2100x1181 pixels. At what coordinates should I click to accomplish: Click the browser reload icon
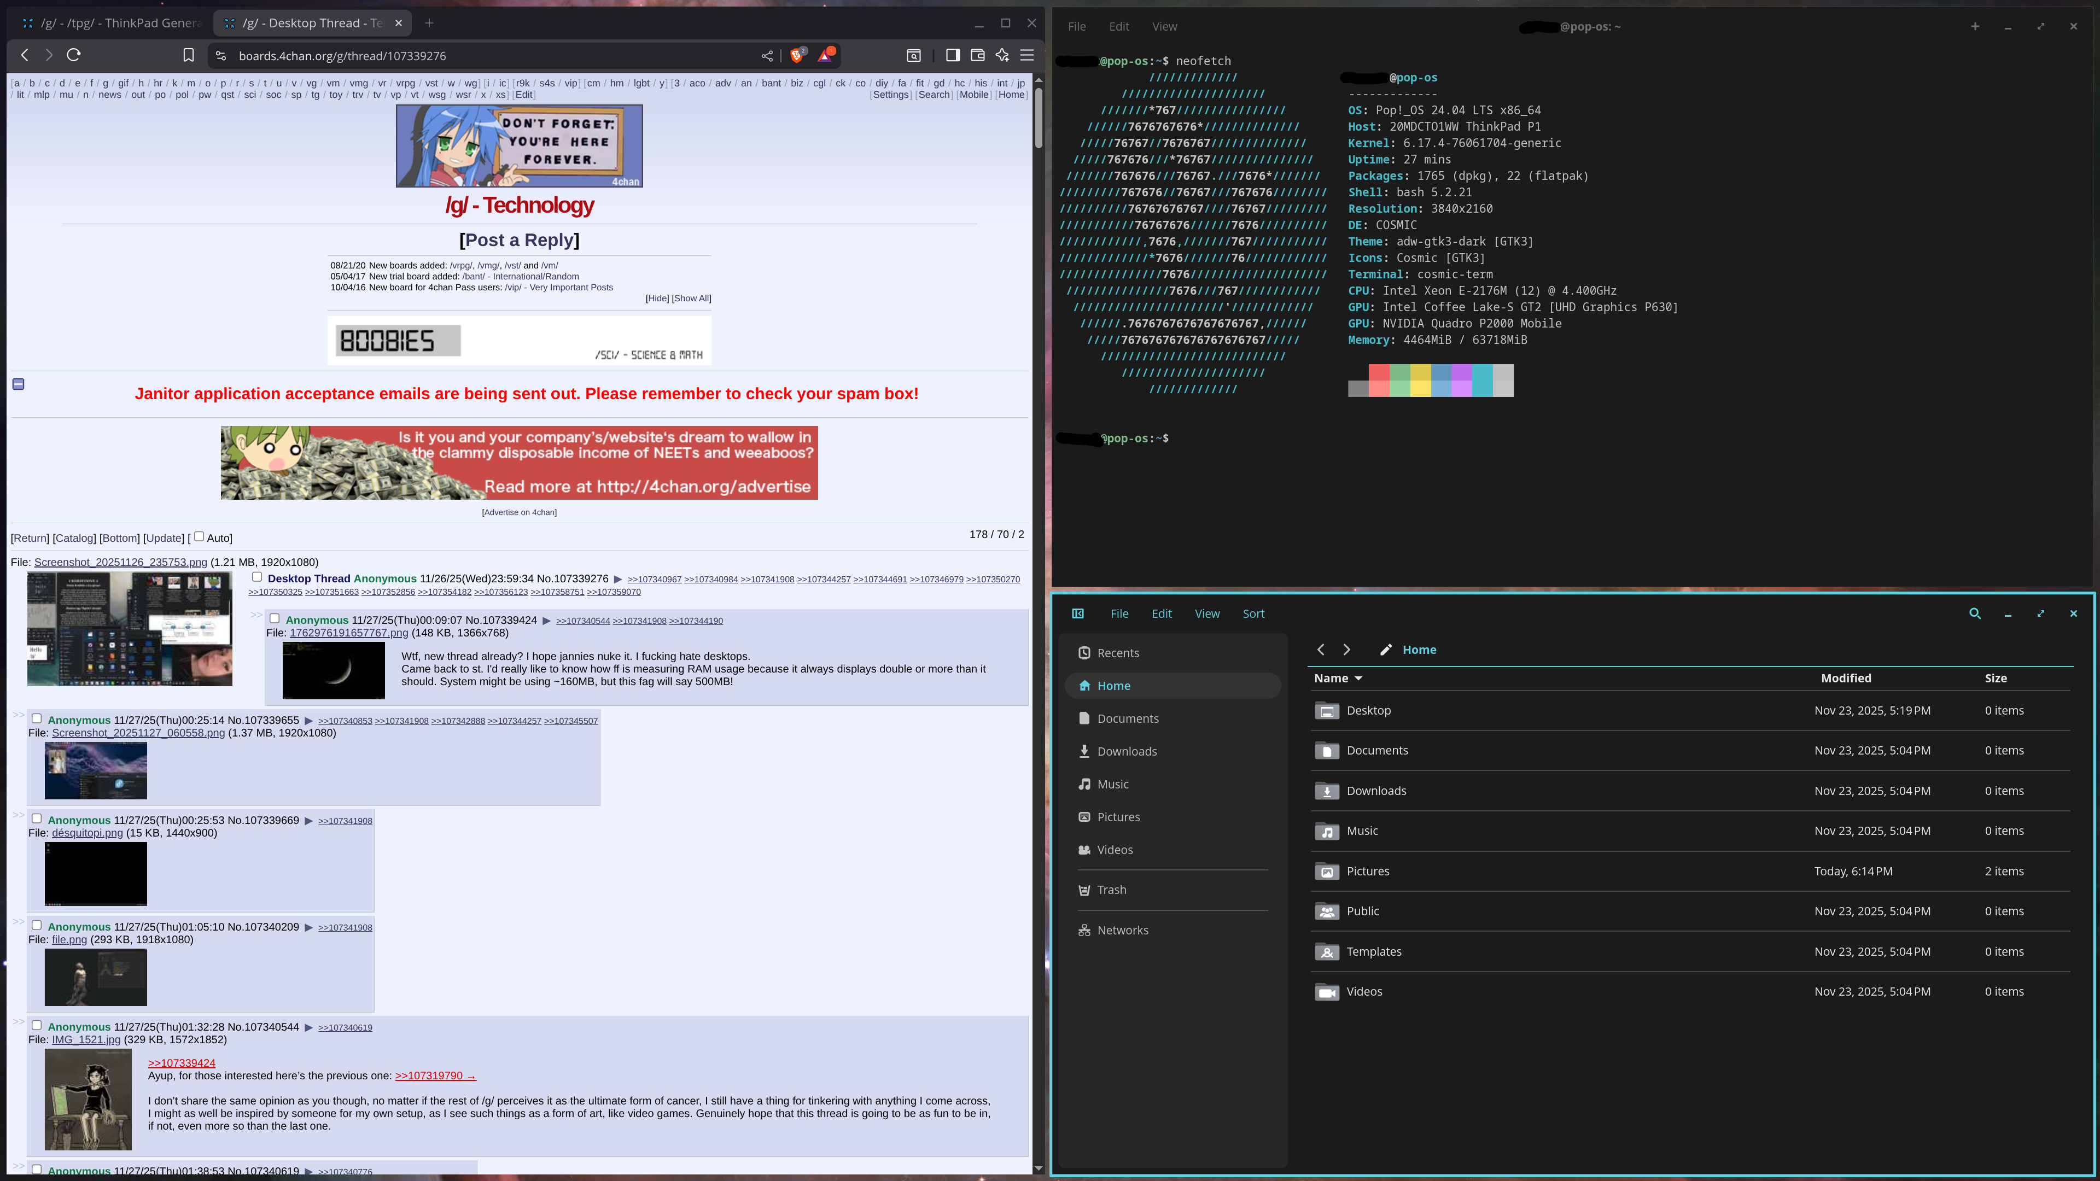coord(74,55)
